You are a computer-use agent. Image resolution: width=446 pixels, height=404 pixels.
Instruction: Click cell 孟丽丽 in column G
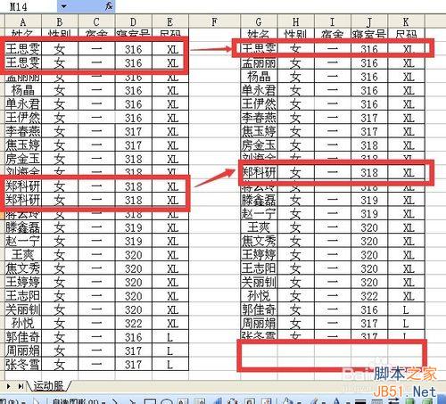259,63
